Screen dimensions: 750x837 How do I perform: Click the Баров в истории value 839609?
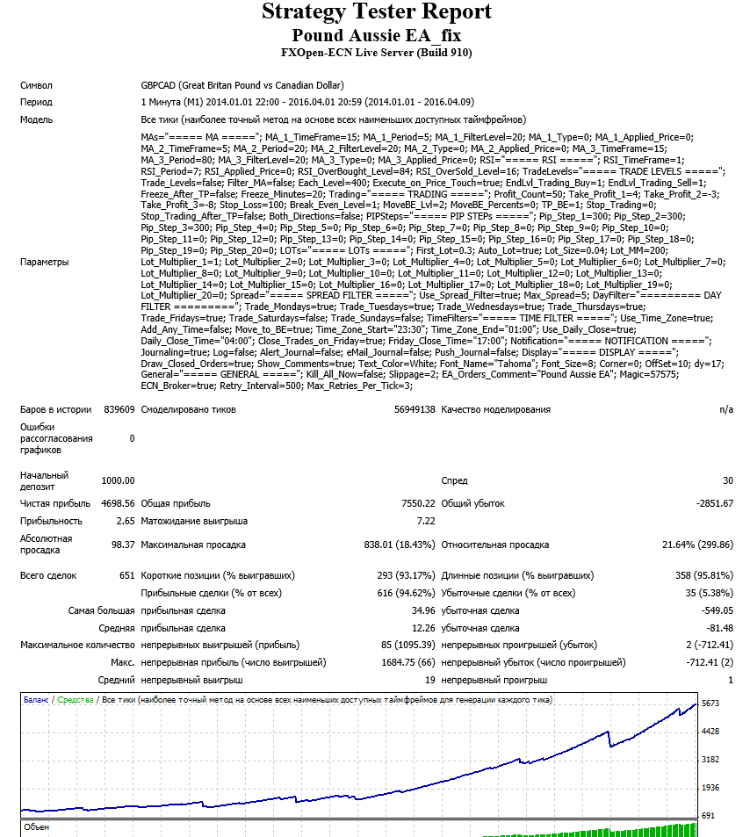[119, 409]
